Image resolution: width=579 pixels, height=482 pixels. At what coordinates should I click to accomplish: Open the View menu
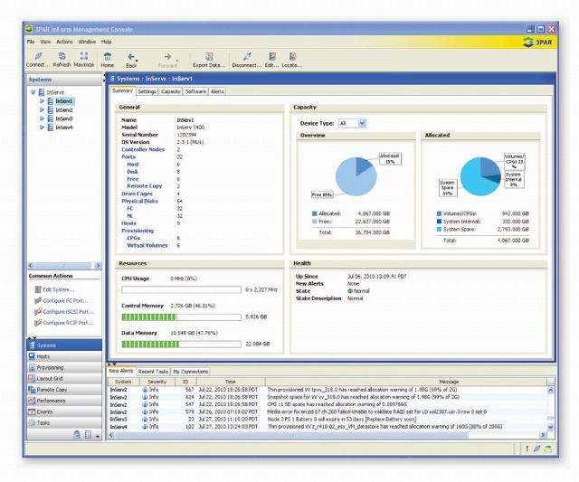coord(45,42)
